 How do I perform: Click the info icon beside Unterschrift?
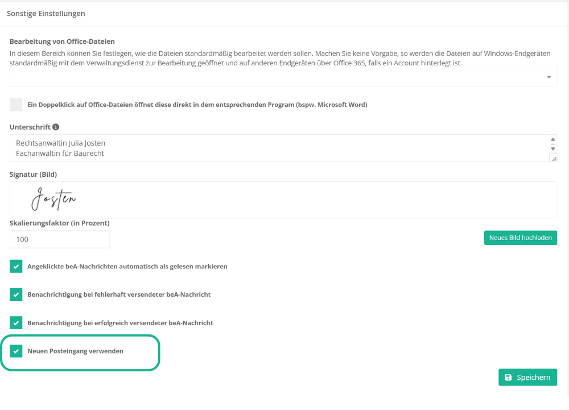tap(56, 127)
